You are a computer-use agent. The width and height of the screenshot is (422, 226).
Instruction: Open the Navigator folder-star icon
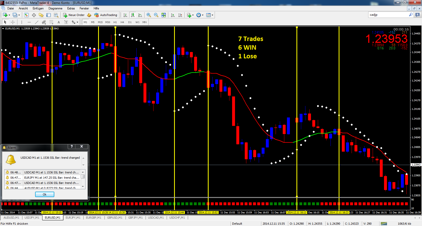[41, 15]
